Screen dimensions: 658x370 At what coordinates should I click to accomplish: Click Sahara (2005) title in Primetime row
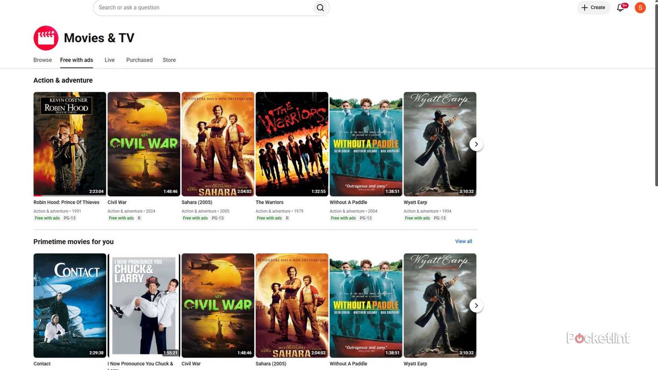271,364
